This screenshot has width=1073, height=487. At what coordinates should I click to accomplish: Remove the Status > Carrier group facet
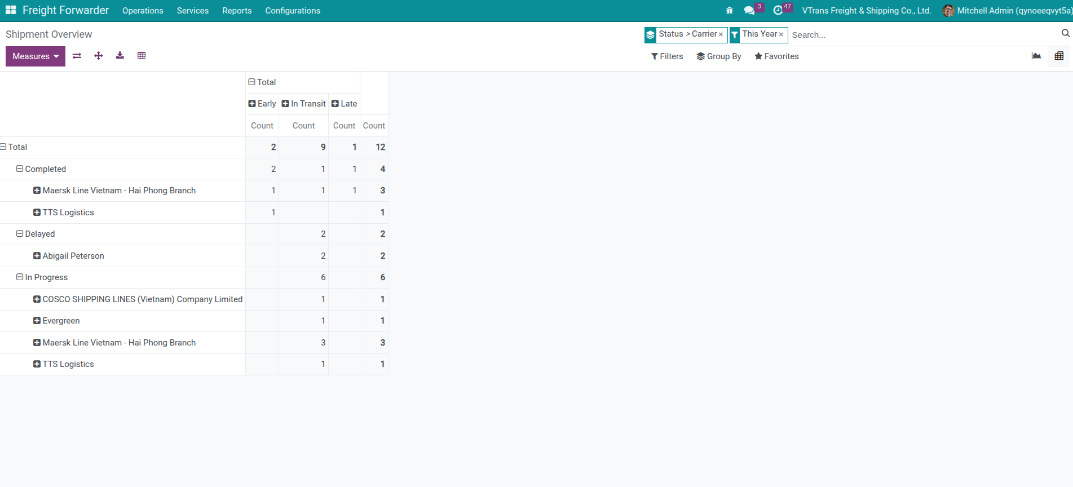[x=721, y=34]
